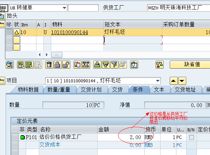Collapse the item overview section icon

point(2,24)
